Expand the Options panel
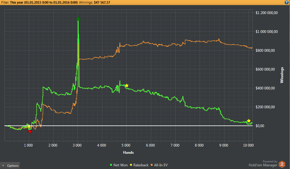Image resolution: width=290 pixels, height=169 pixels. click(x=10, y=166)
